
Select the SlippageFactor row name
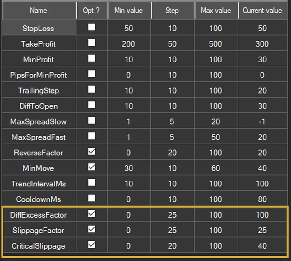click(39, 230)
